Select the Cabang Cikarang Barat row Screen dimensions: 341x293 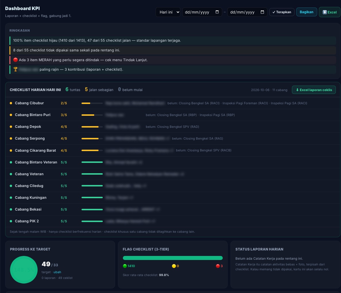tap(173, 151)
